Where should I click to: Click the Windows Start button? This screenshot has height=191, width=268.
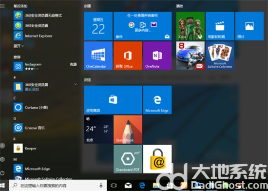coord(2,185)
